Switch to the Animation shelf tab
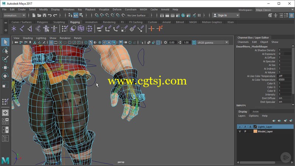 point(91,22)
